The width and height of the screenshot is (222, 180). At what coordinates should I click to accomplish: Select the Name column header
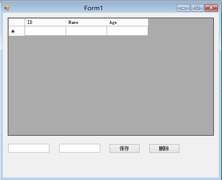[86, 22]
